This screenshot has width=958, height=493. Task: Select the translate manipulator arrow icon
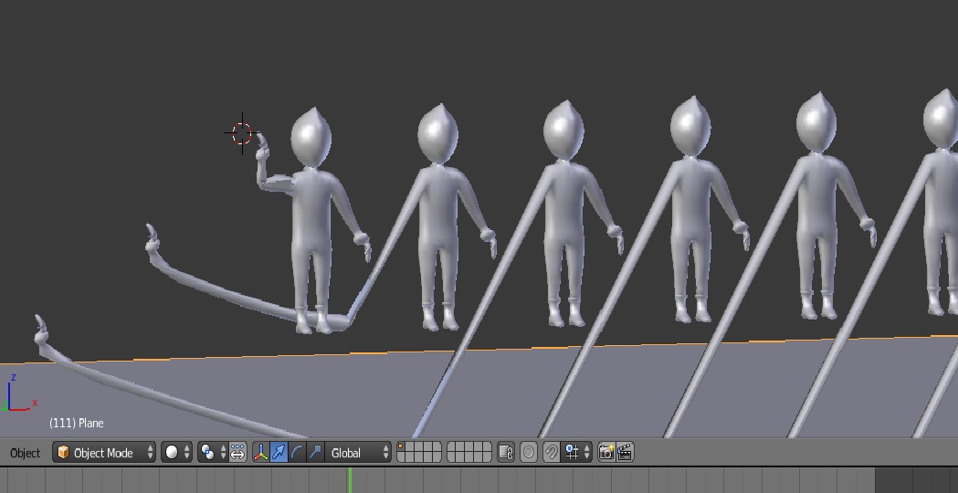coord(279,453)
